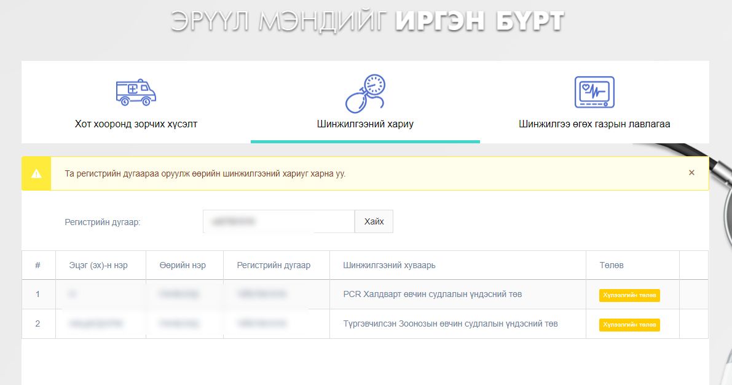732x385 pixels.
Task: Switch to Шинжилгээ өгөх газрын лавлагаа tab
Action: pos(594,124)
